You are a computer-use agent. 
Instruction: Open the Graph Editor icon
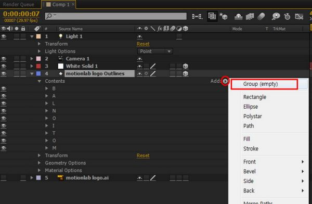click(299, 17)
